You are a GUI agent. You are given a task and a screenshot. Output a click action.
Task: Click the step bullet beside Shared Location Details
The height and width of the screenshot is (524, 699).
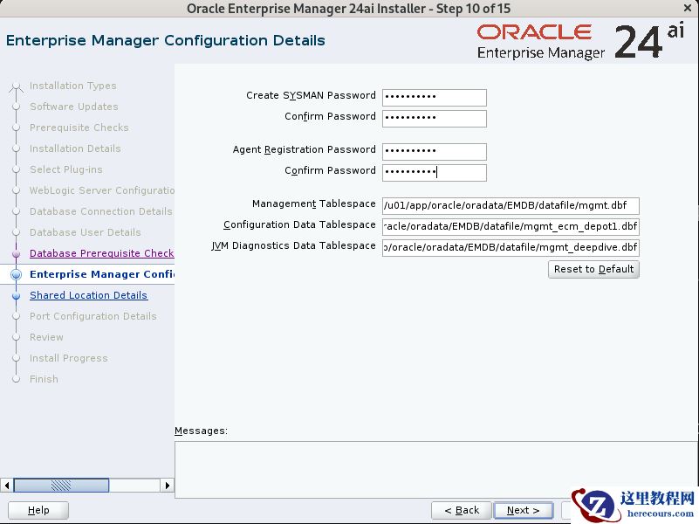[x=16, y=296]
